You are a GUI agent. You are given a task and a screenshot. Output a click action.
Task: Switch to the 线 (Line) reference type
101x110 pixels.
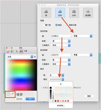pos(46,13)
